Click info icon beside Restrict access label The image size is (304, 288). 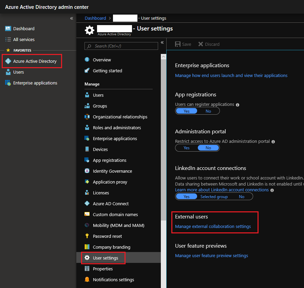pyautogui.click(x=273, y=142)
